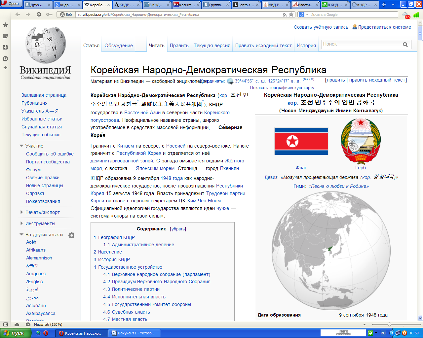Open the Bookmarks star panel in Opera's sidebar

[5, 25]
